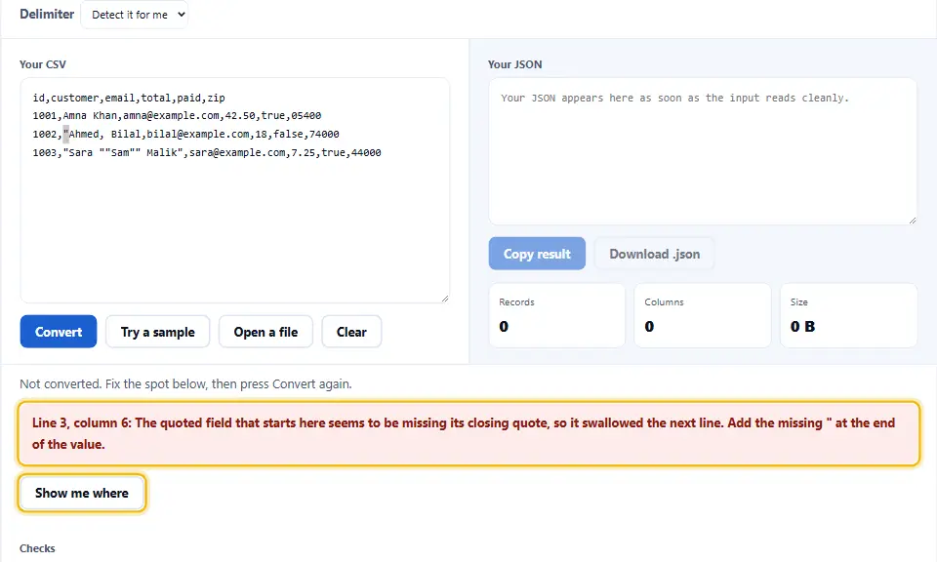
Task: Start conversion with the blue Convert button
Action: point(59,332)
